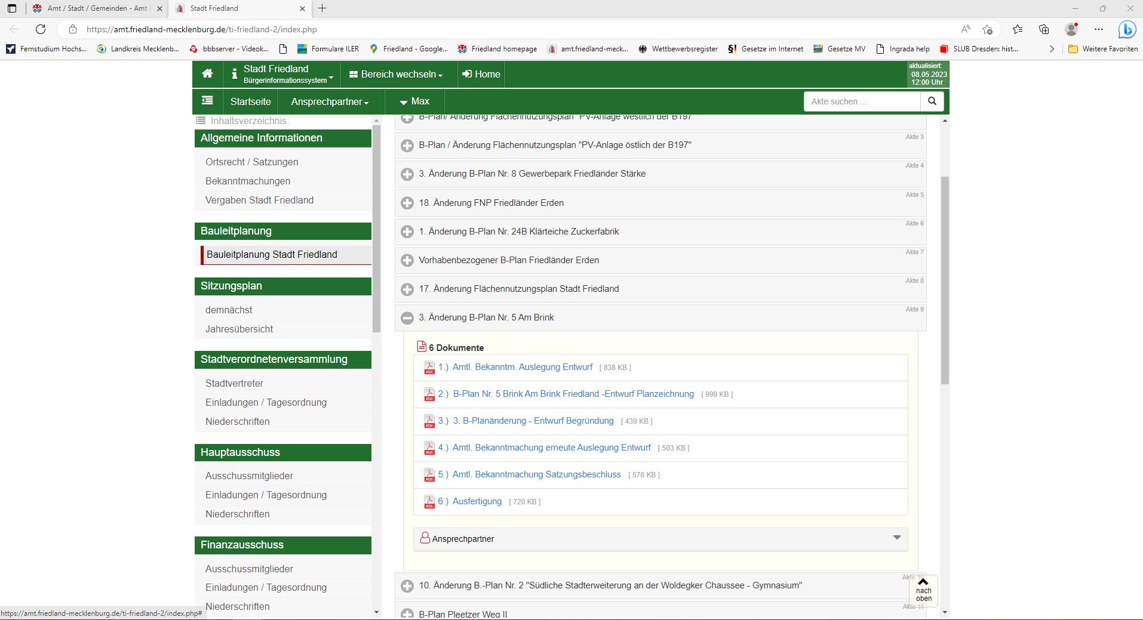Click the magnifier search button

932,101
